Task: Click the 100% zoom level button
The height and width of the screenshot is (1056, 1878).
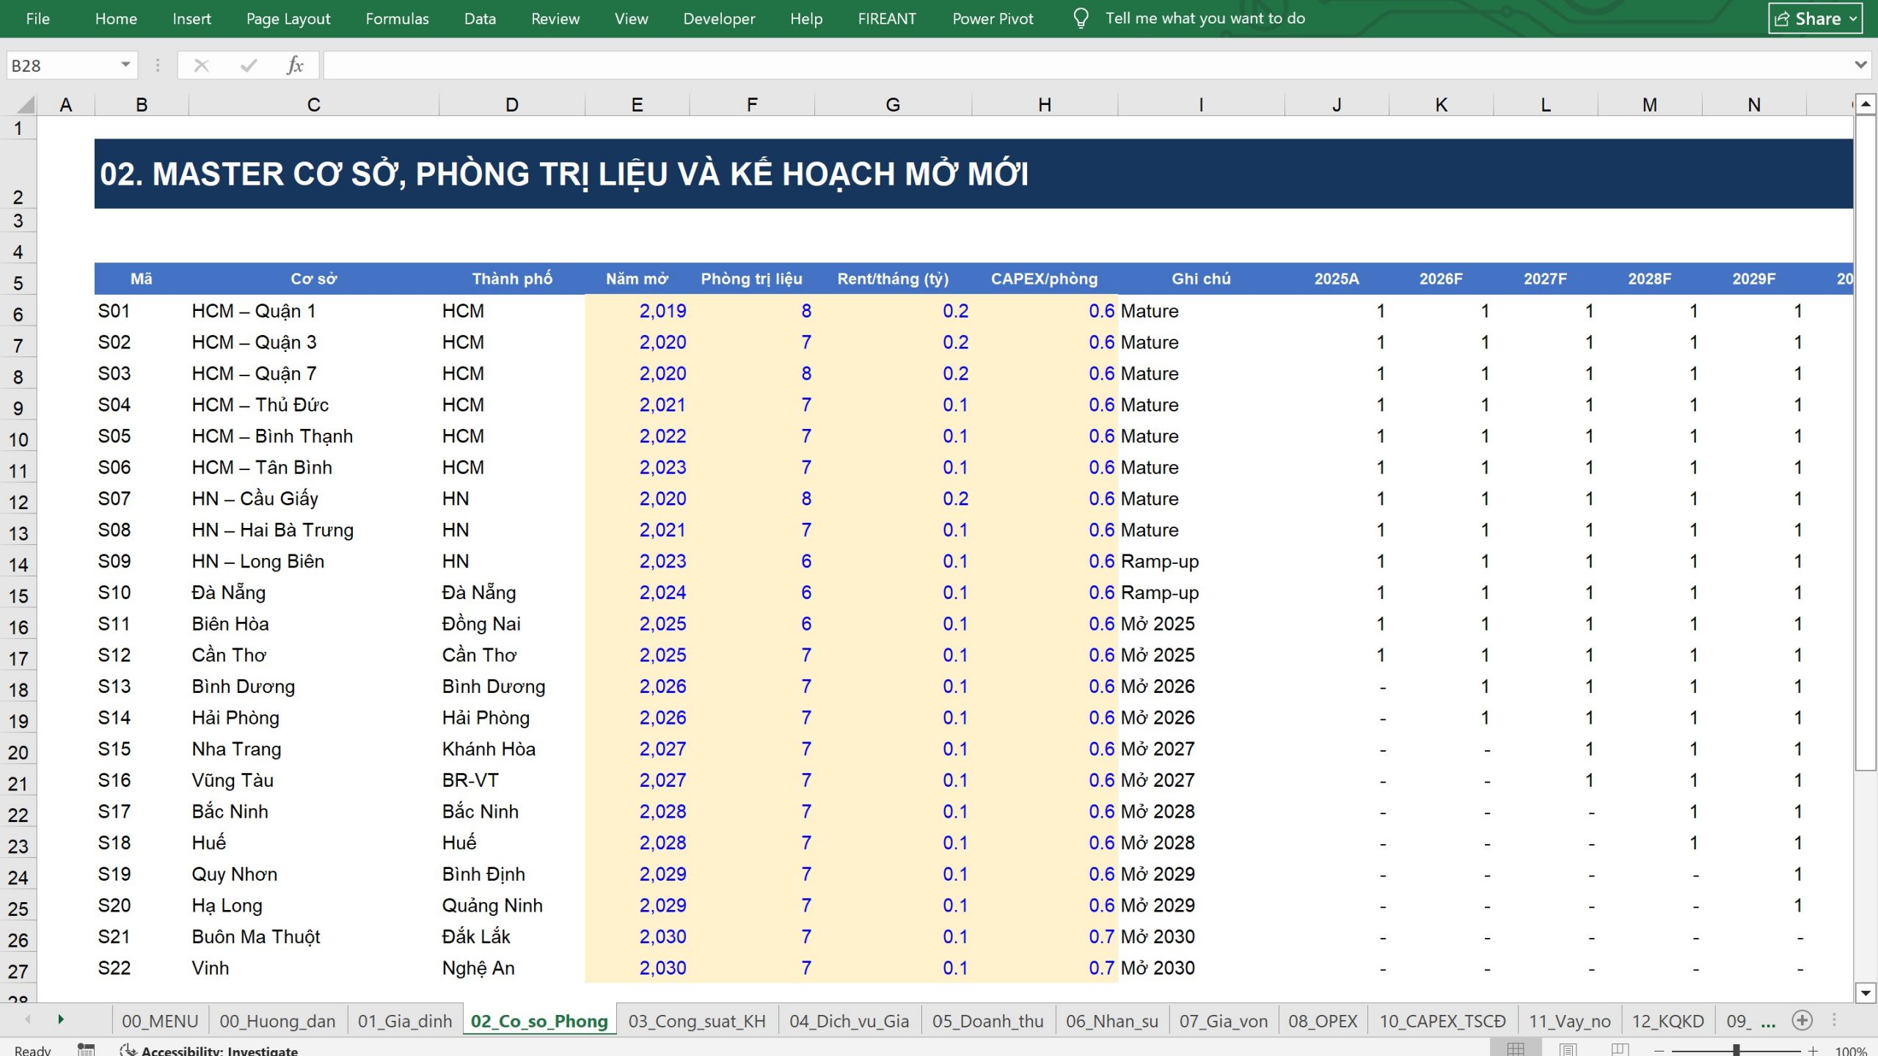Action: (x=1850, y=1051)
